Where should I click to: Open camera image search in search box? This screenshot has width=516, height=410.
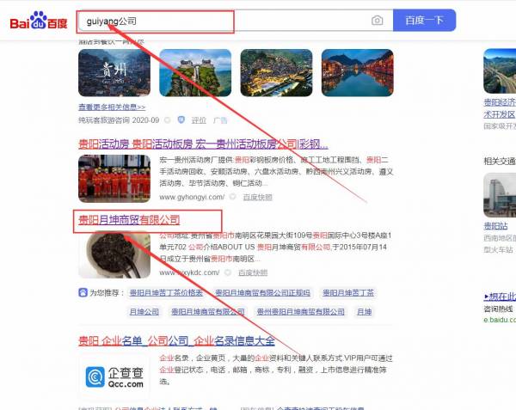pyautogui.click(x=377, y=20)
